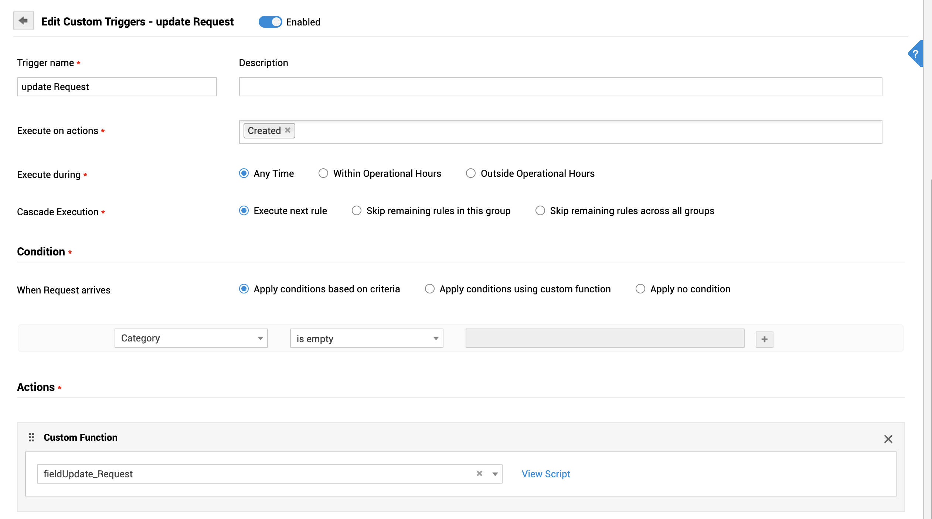The height and width of the screenshot is (519, 932).
Task: Select Apply conditions using custom function
Action: point(429,289)
